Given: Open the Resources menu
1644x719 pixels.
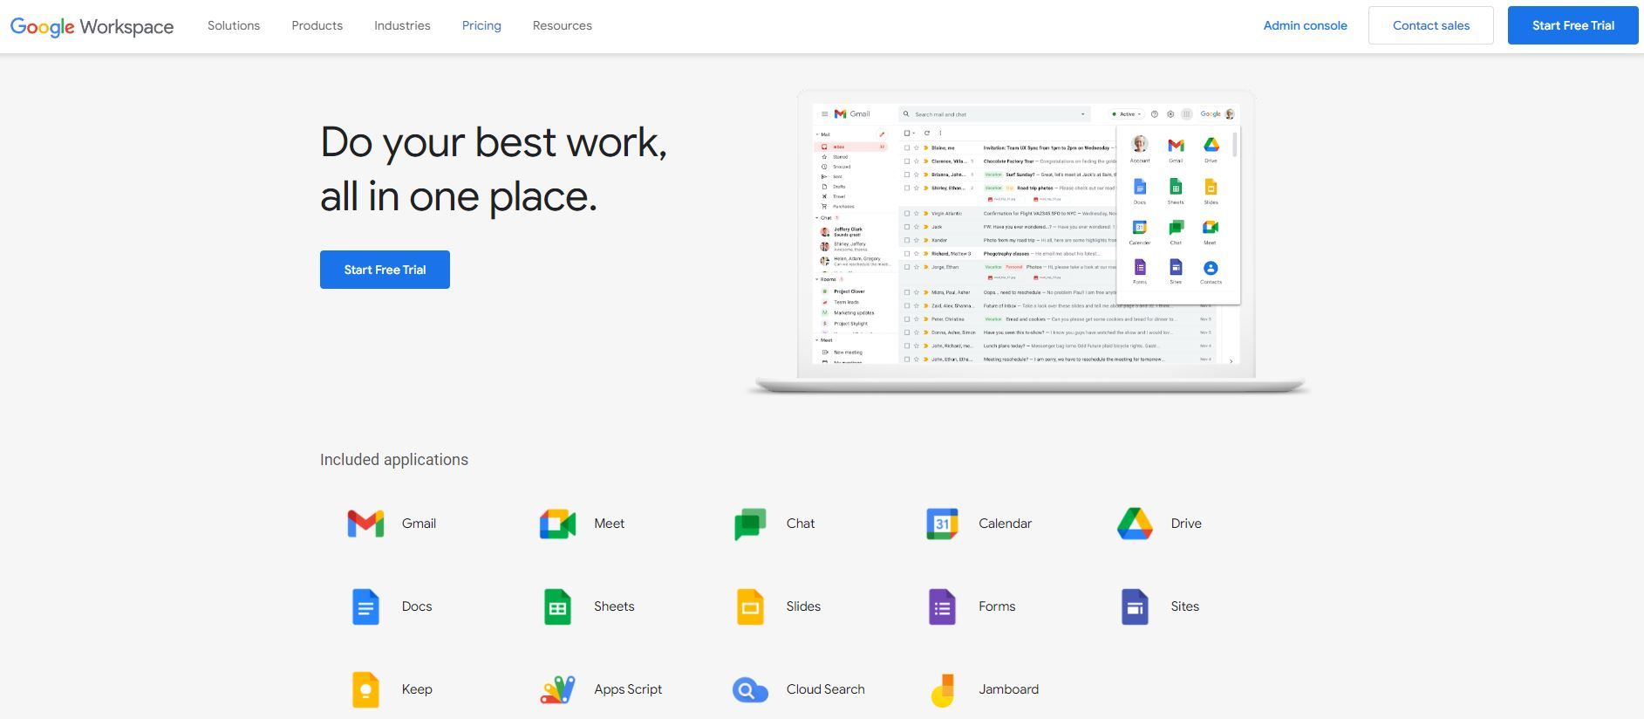Looking at the screenshot, I should [x=563, y=25].
